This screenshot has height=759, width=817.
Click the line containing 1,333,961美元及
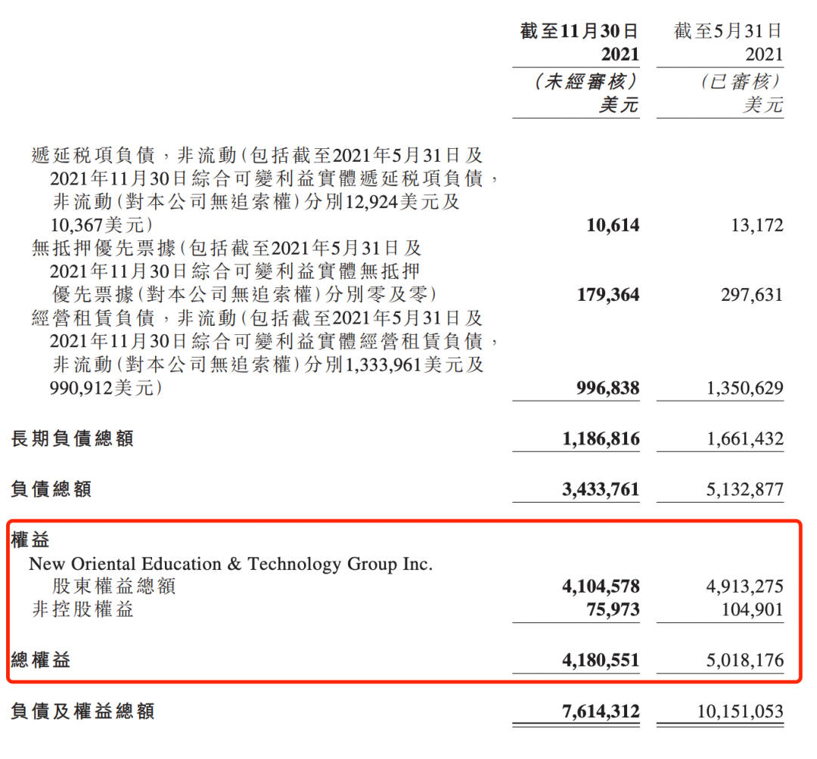pyautogui.click(x=268, y=364)
